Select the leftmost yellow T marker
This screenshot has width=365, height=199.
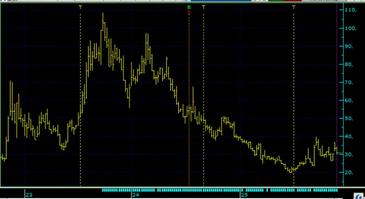point(80,7)
